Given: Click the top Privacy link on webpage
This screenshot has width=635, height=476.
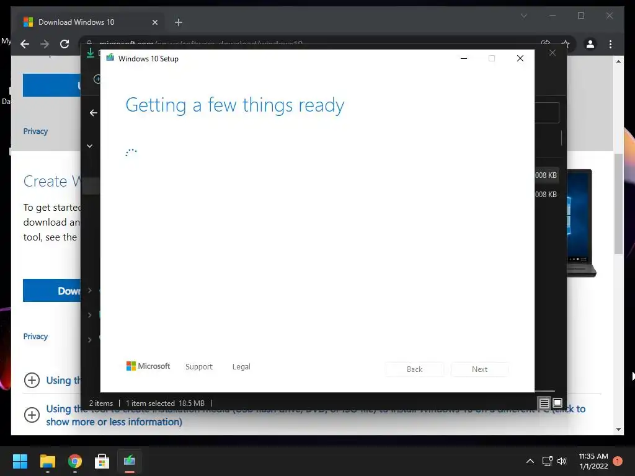Looking at the screenshot, I should point(35,131).
